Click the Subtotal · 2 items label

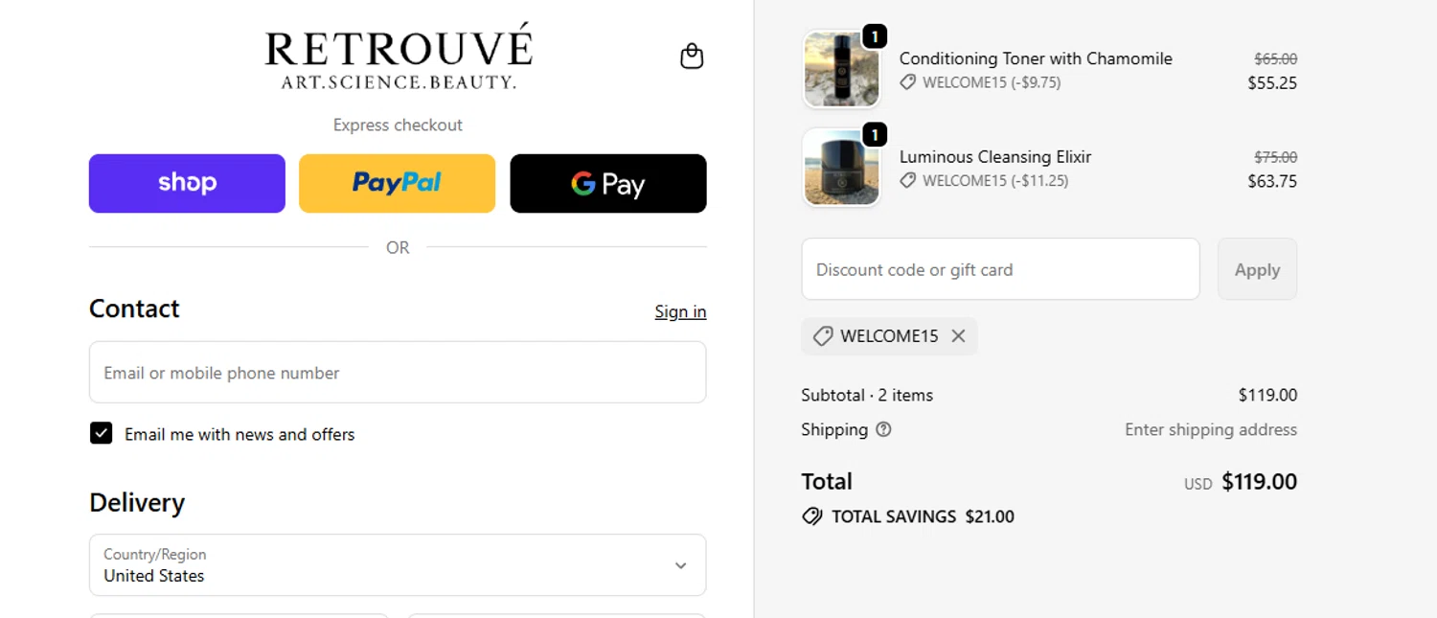(867, 395)
